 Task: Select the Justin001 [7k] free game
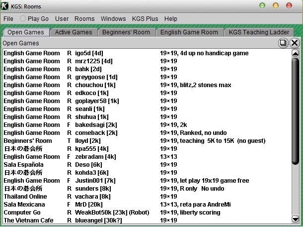click(x=147, y=181)
